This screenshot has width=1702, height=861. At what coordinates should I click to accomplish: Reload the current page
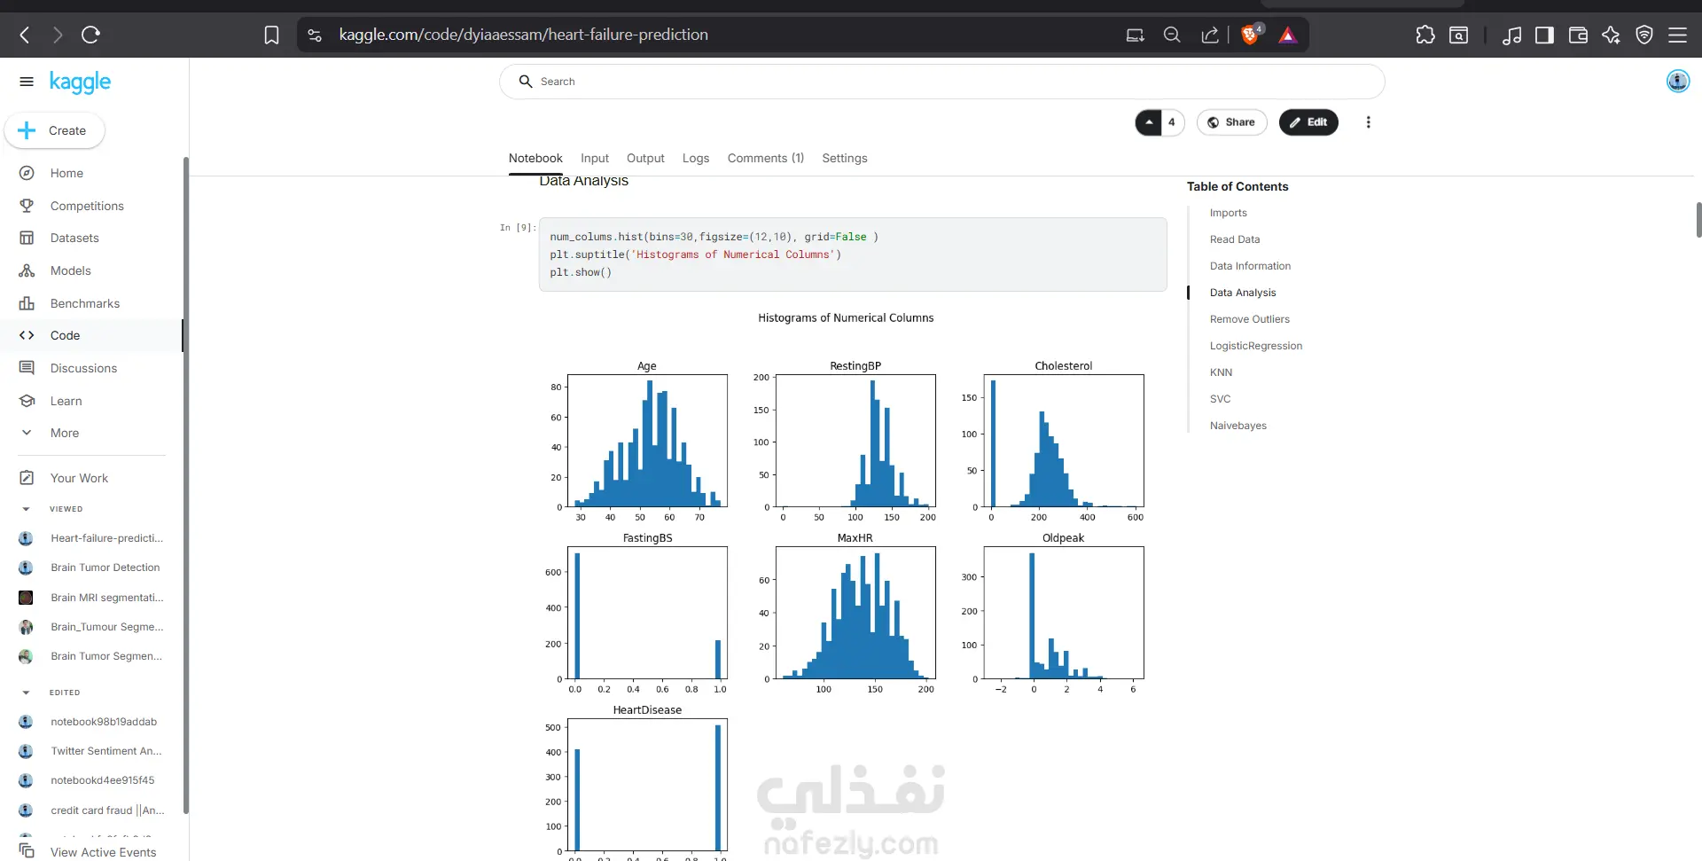coord(90,35)
